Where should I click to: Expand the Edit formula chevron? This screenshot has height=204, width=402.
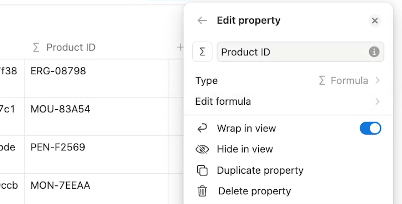pos(377,101)
